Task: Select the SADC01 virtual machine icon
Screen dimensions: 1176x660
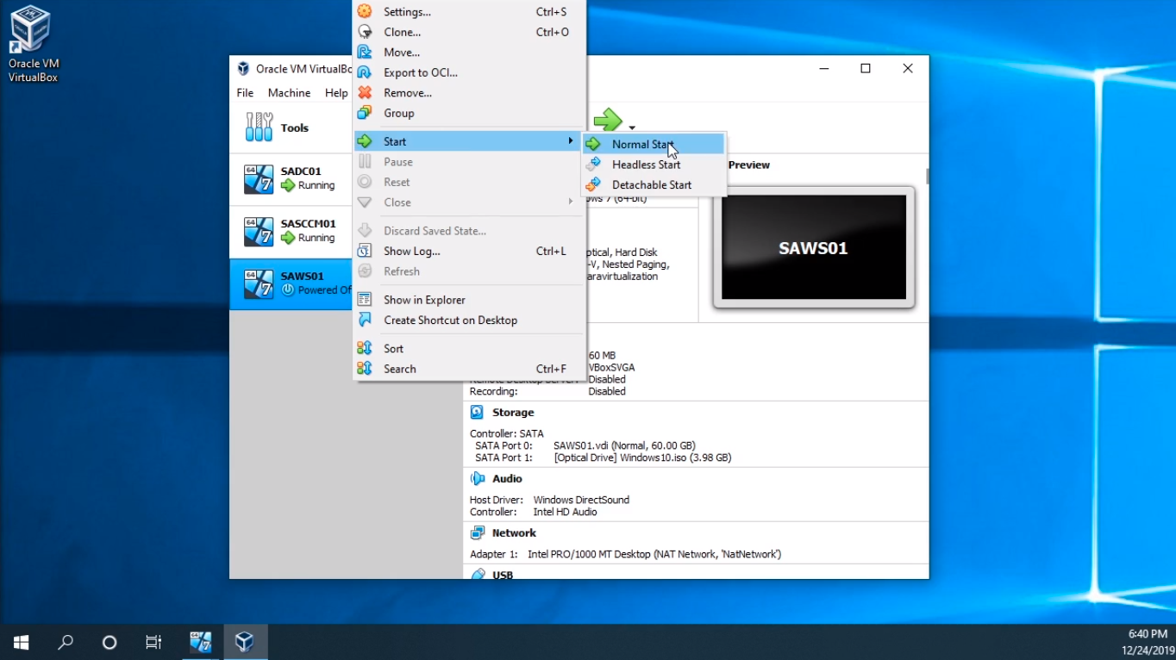Action: 259,178
